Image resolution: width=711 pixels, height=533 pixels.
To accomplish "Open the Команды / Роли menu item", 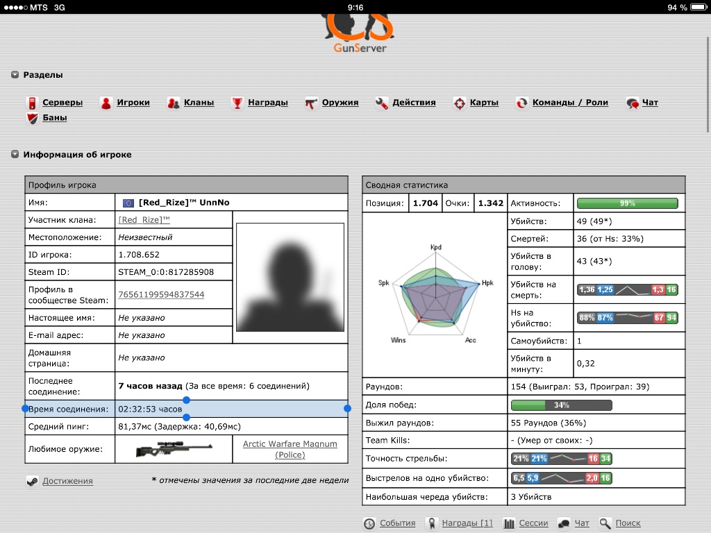I will coord(569,103).
